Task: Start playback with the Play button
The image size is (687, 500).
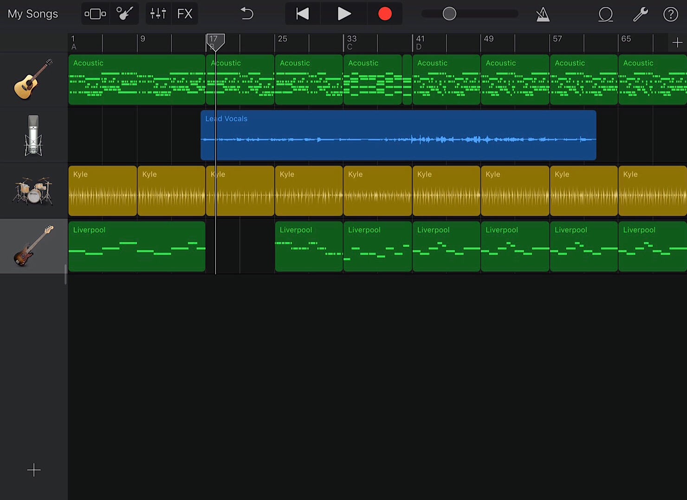Action: coord(344,14)
